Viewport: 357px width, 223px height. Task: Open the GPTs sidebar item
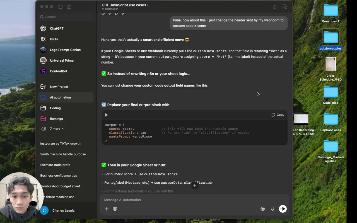(x=54, y=39)
